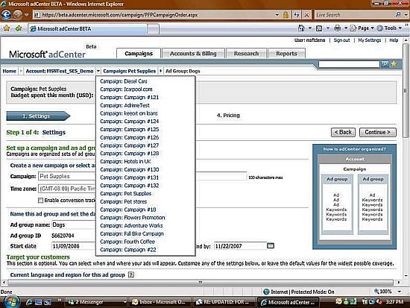The image size is (410, 308).
Task: Click the < Back button
Action: coord(343,132)
